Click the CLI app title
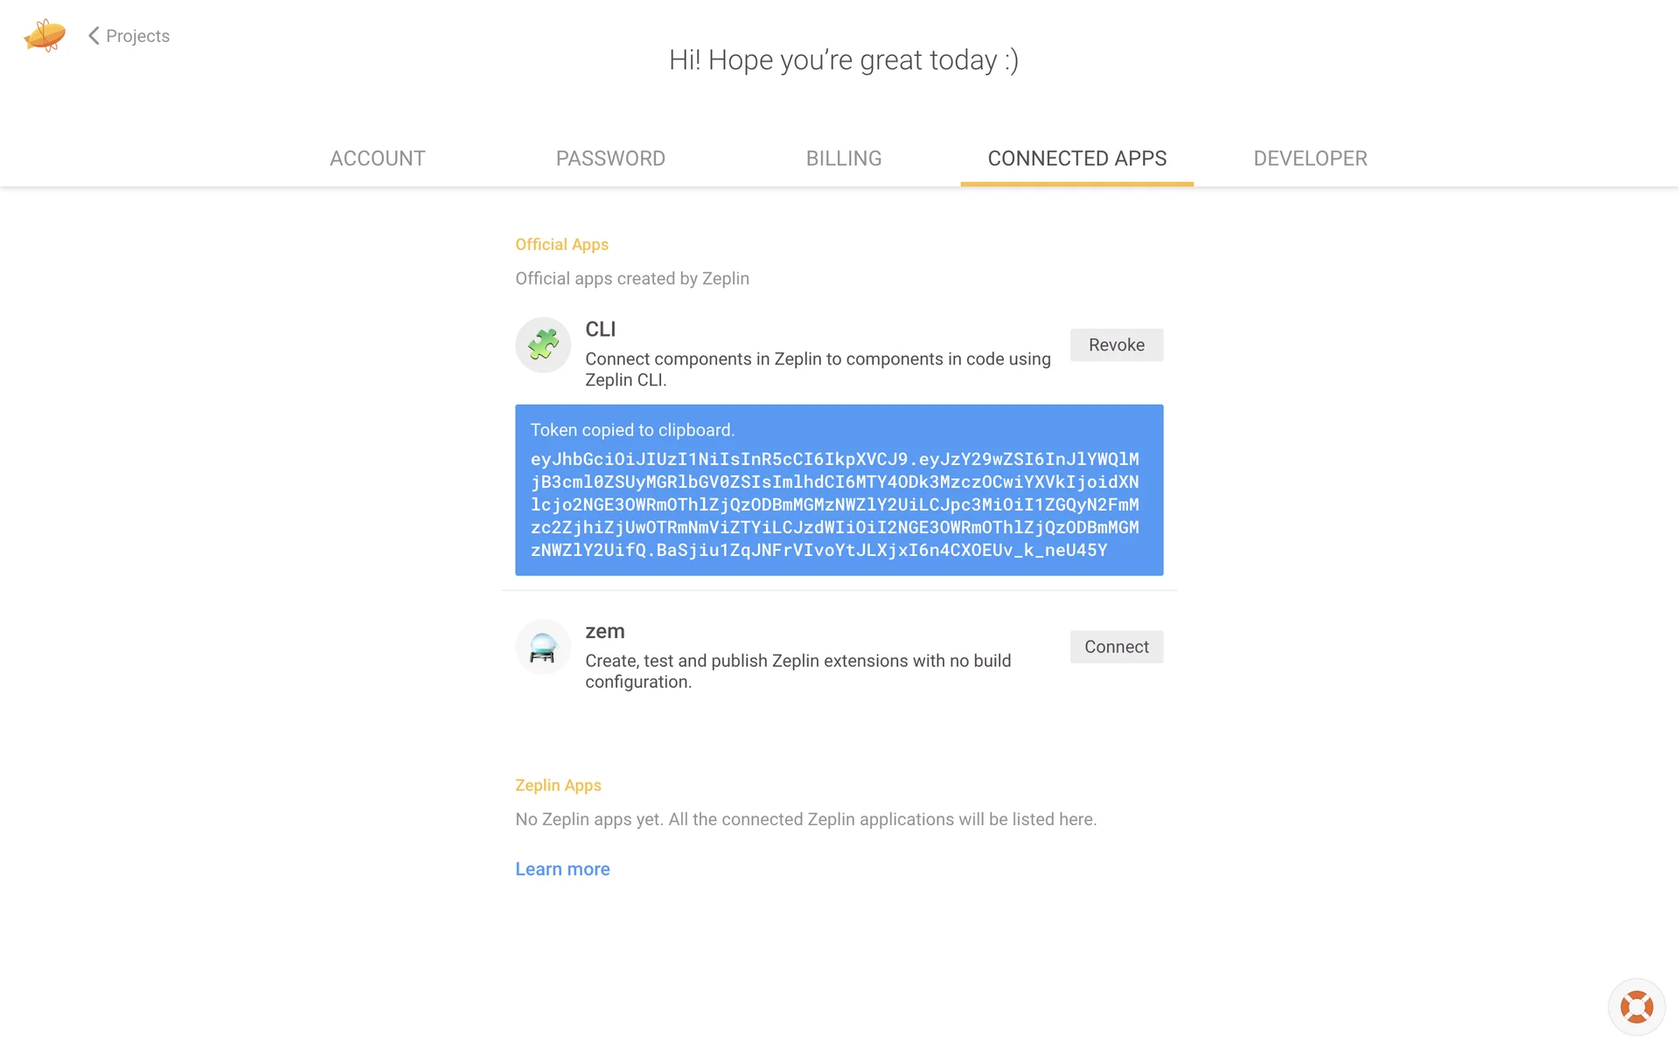Viewport: 1679px width, 1049px height. [600, 330]
